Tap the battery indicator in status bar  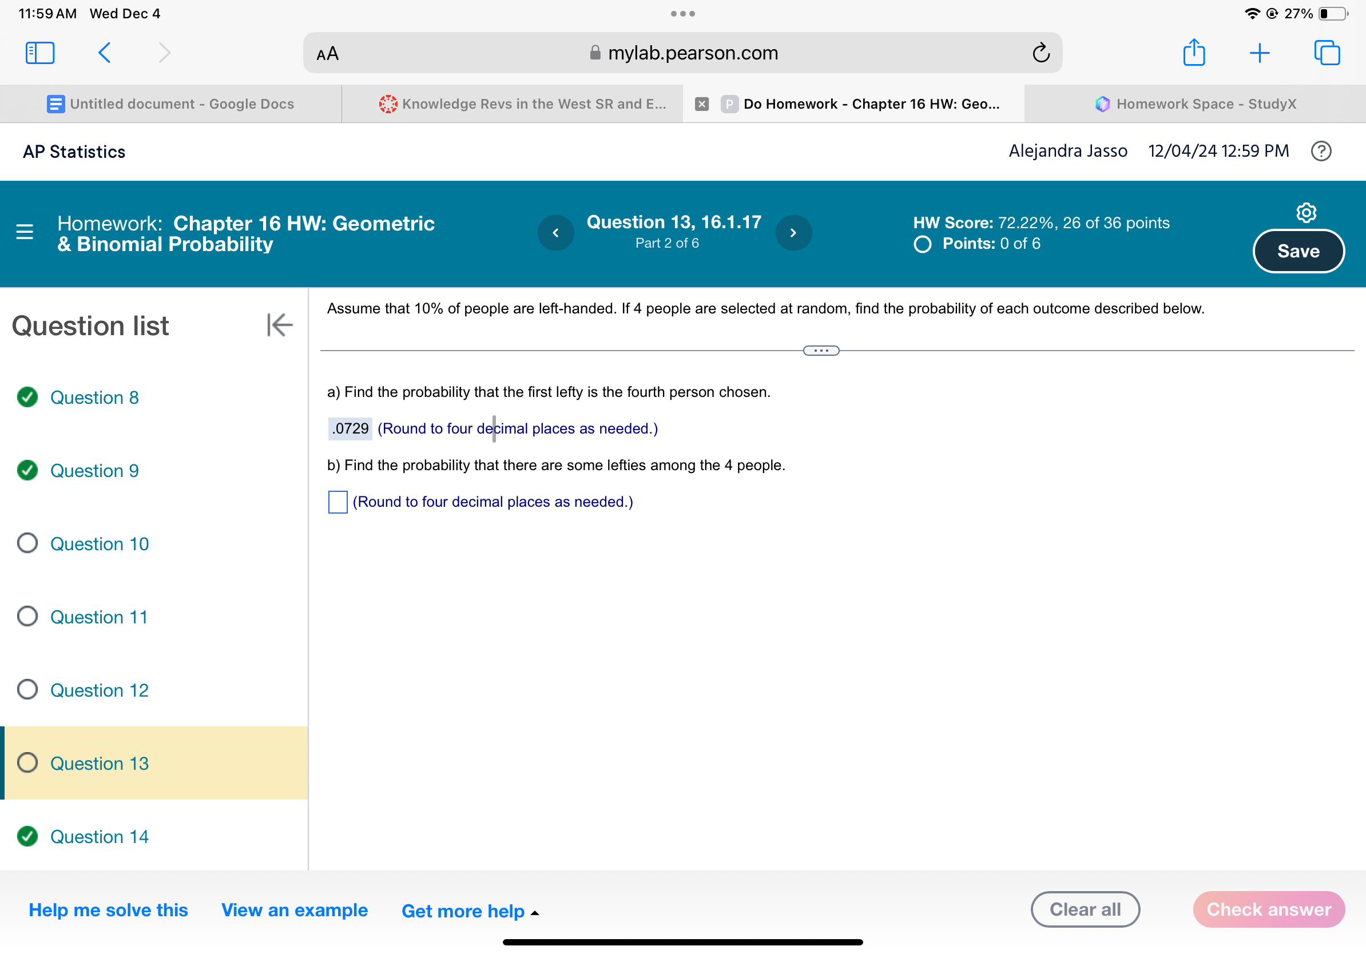(1333, 14)
